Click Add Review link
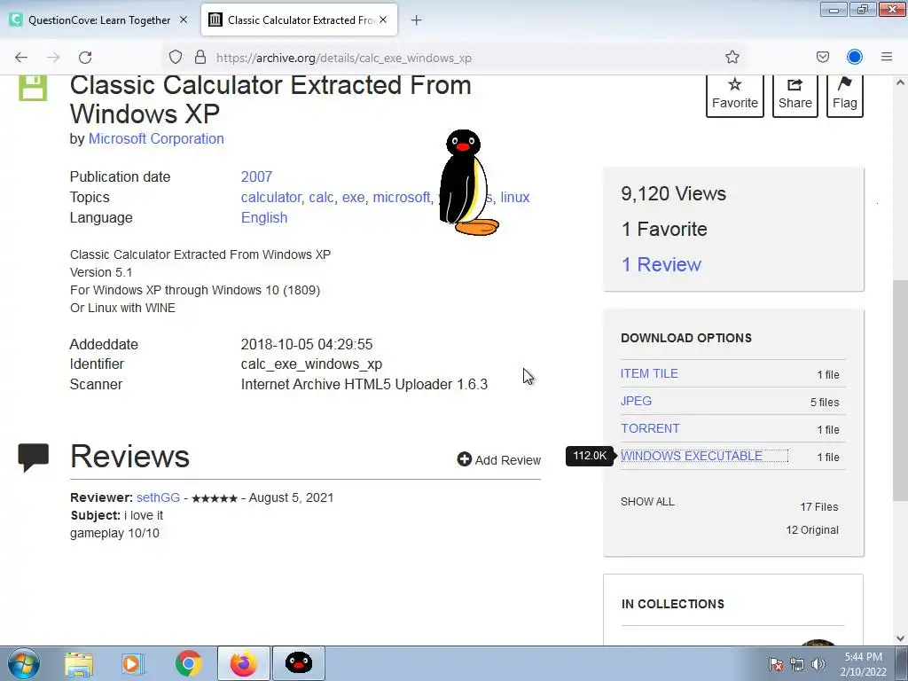The image size is (908, 681). click(x=499, y=460)
